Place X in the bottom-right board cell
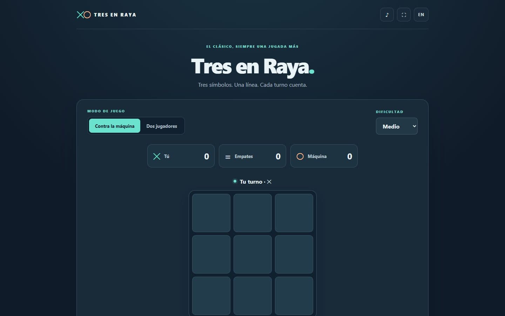505x316 pixels. (294, 296)
